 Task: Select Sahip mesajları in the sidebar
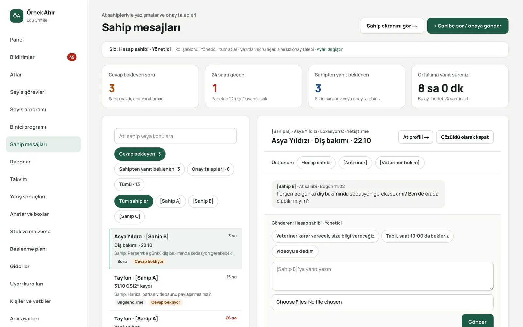point(43,144)
